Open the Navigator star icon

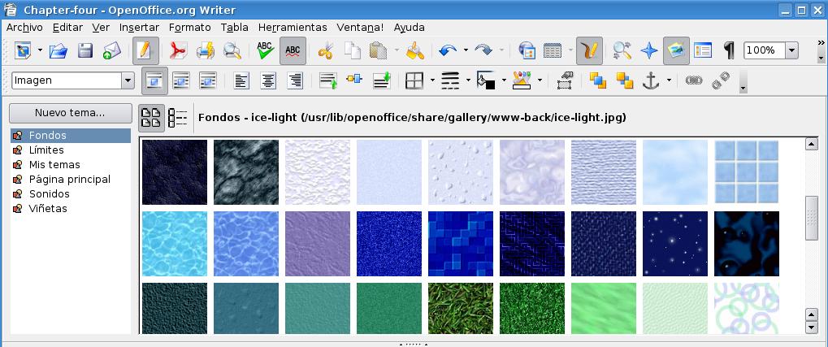[648, 50]
